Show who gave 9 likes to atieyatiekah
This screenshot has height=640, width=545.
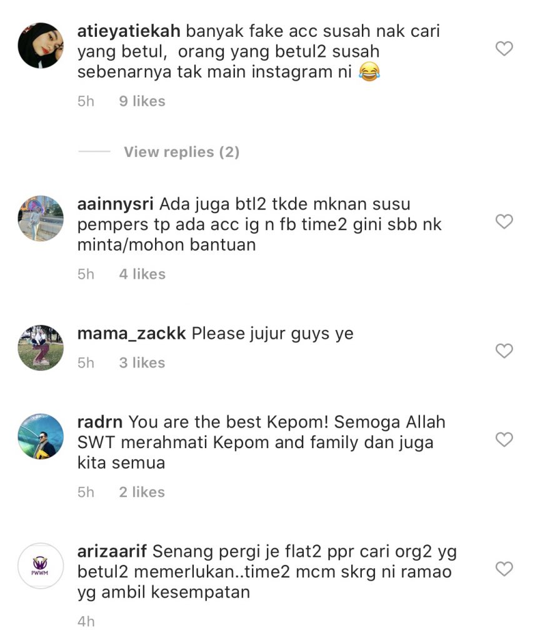coord(142,101)
